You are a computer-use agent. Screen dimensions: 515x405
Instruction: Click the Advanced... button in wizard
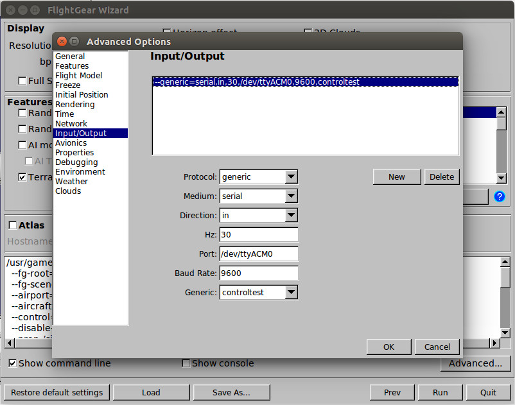(x=475, y=364)
